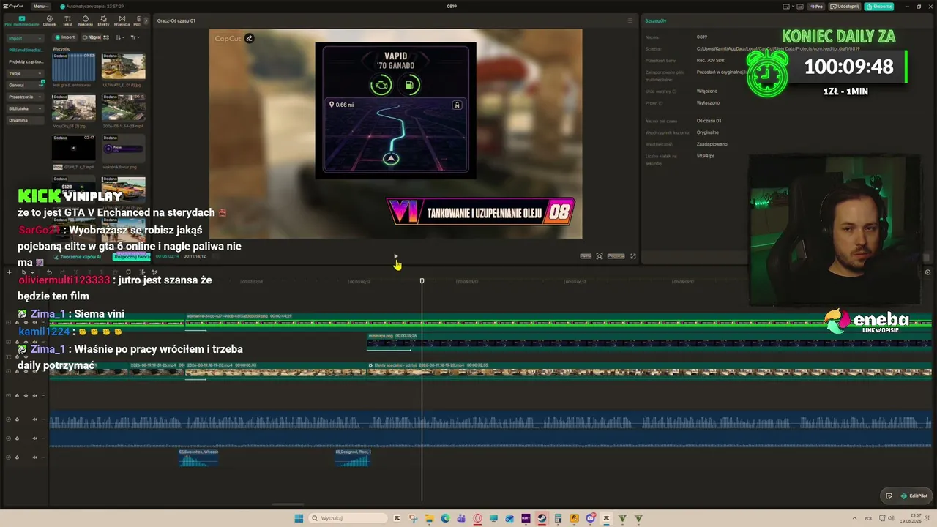Open the Steam icon on the taskbar
This screenshot has width=937, height=527.
pos(542,518)
